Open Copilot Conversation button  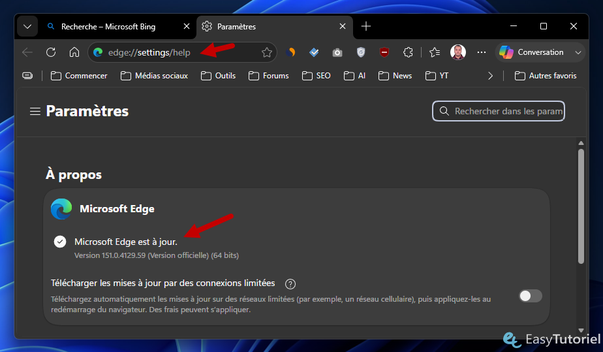click(533, 52)
